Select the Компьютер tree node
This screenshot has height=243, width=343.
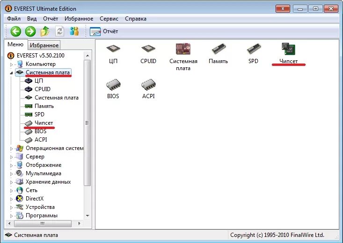coord(36,64)
